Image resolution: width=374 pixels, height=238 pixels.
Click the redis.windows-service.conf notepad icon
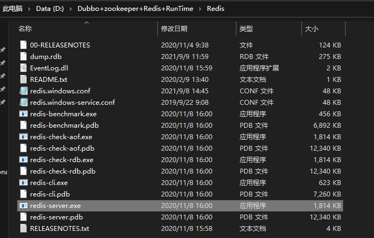[23, 102]
